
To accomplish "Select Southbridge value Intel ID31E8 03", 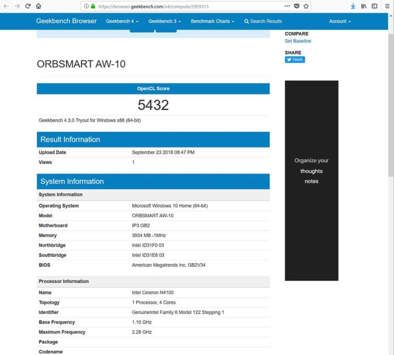I will 148,255.
